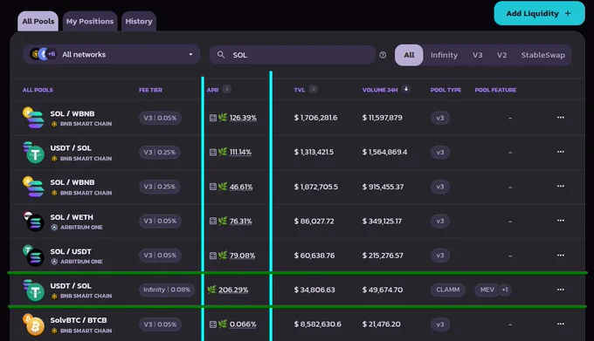The height and width of the screenshot is (341, 594).
Task: Expand the +1 pool feature badge
Action: (x=505, y=290)
